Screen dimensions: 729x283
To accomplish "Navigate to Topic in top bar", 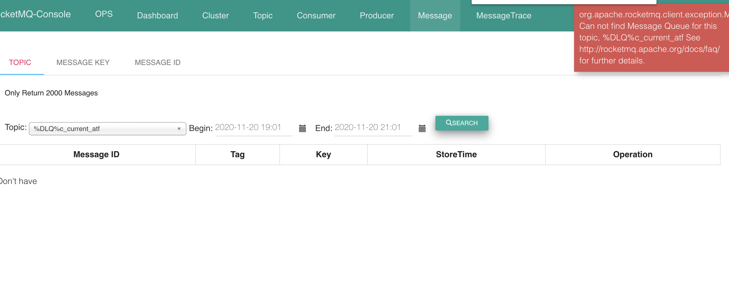I will click(263, 15).
